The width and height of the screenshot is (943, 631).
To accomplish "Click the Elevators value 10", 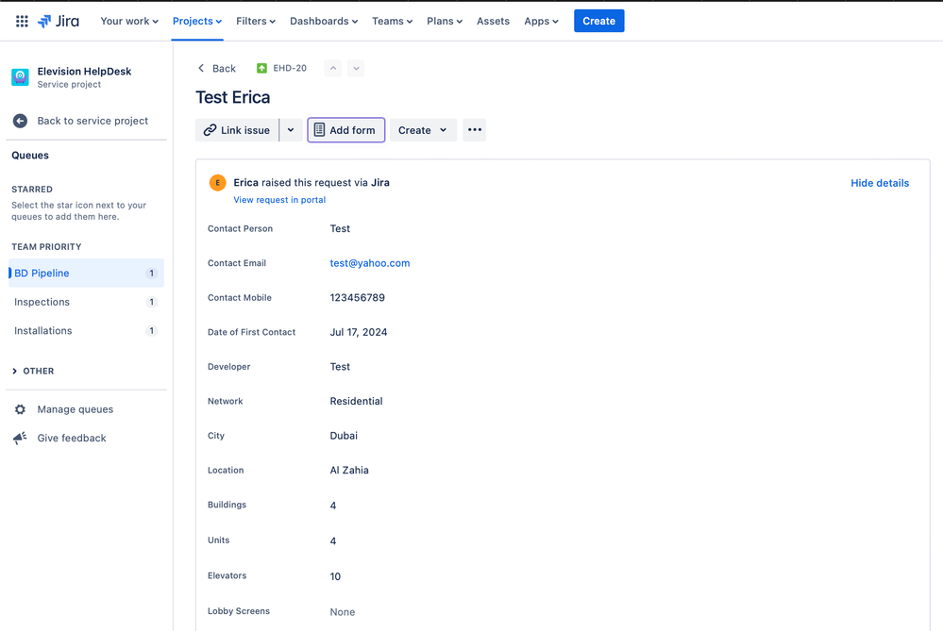I will click(335, 576).
